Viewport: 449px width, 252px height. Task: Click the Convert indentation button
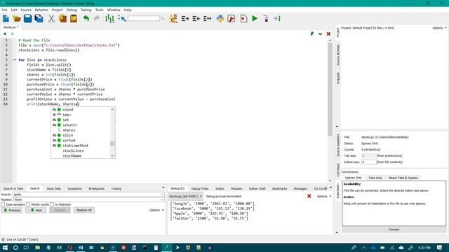(x=394, y=230)
